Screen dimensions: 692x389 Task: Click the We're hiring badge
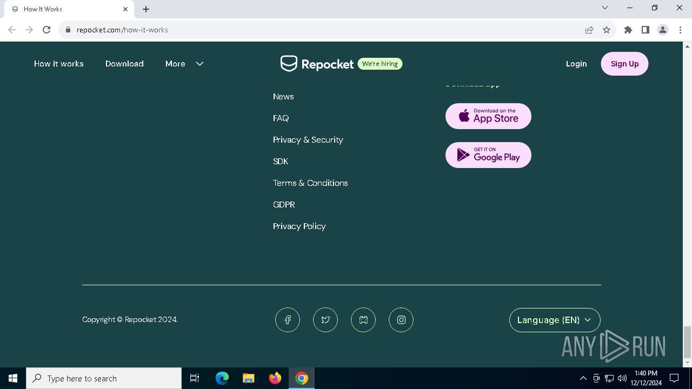click(x=380, y=64)
